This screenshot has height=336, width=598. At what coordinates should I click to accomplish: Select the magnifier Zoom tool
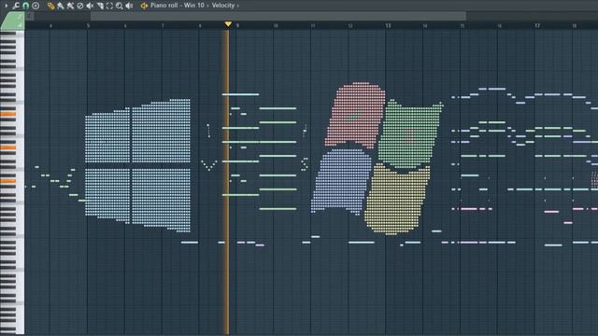[x=120, y=6]
